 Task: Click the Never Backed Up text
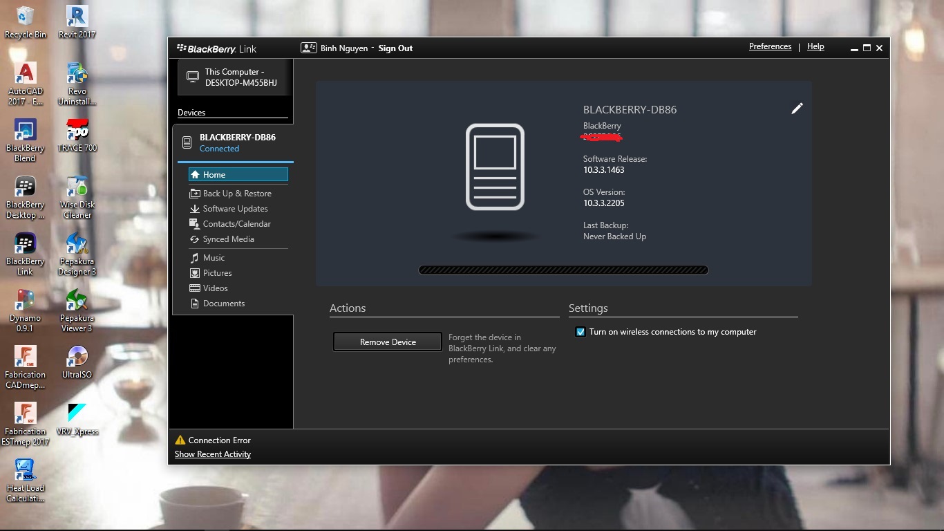[x=614, y=236]
